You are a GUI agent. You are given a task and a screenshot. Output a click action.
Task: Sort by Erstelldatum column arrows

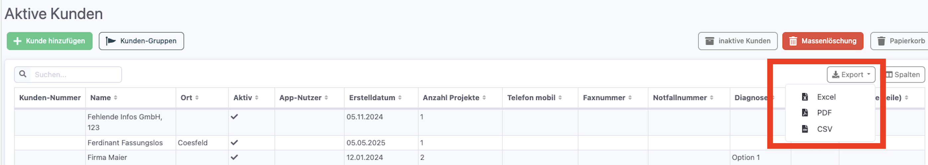(400, 98)
